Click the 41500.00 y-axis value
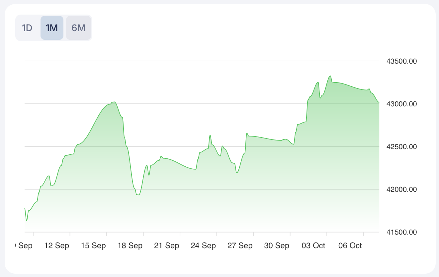439x277 pixels. [401, 232]
